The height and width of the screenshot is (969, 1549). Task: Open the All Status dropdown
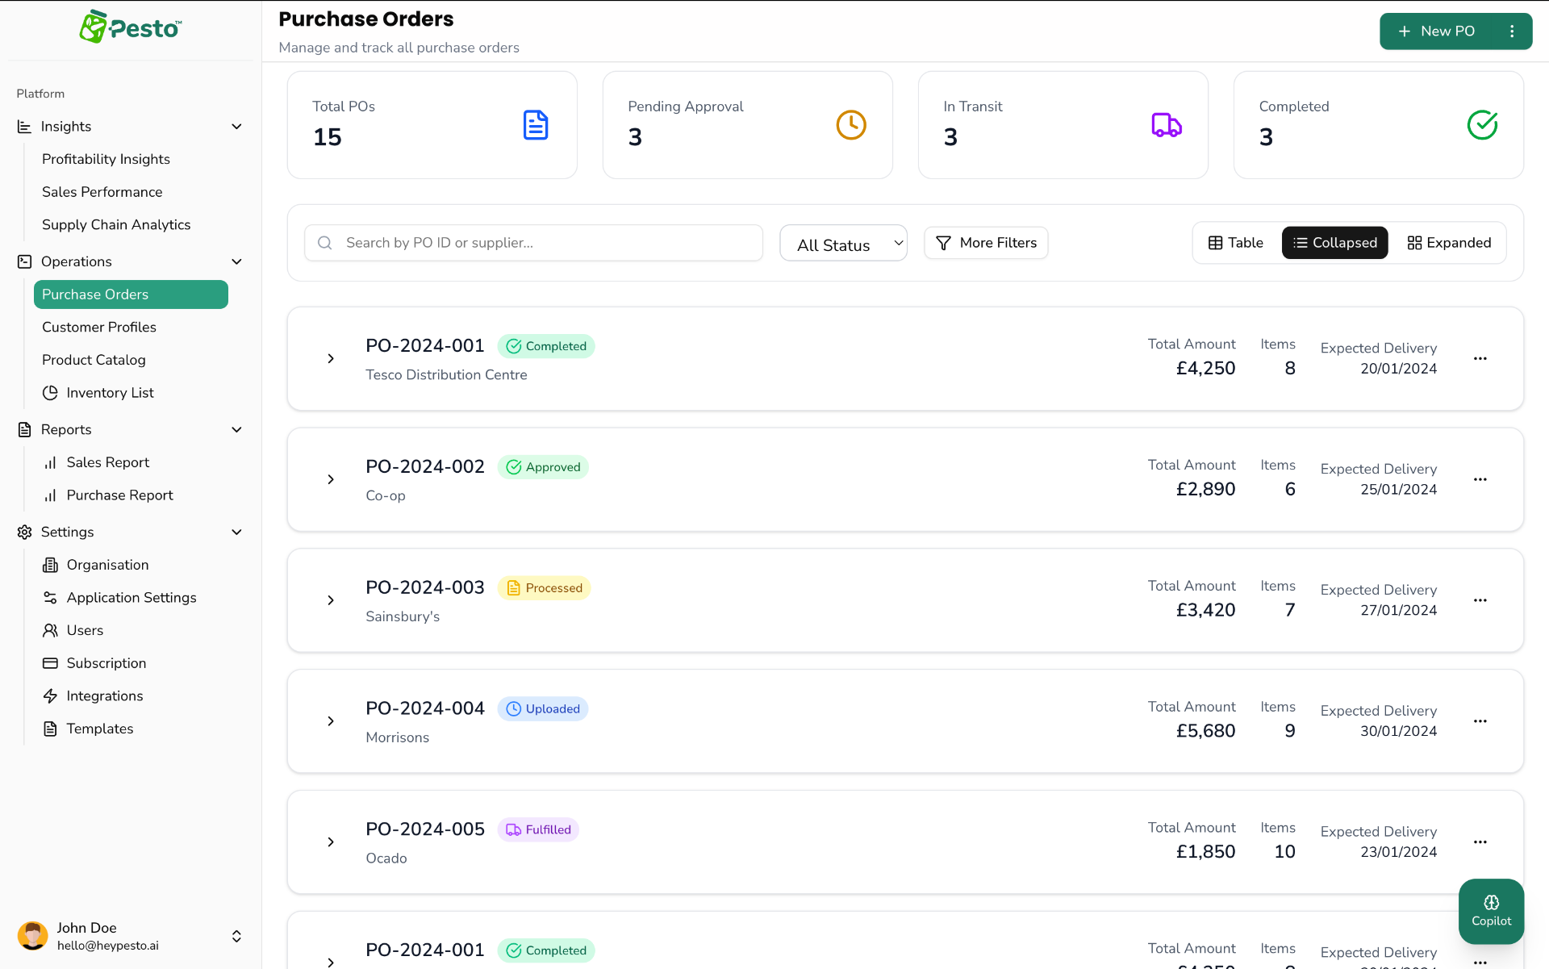(x=843, y=243)
